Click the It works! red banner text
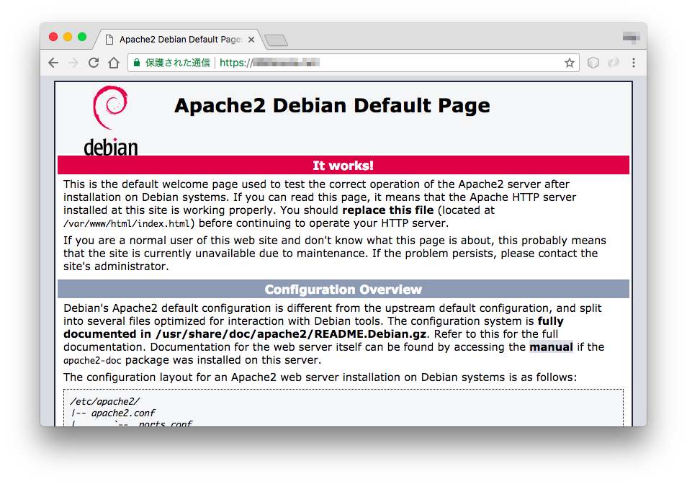687x484 pixels. [343, 166]
